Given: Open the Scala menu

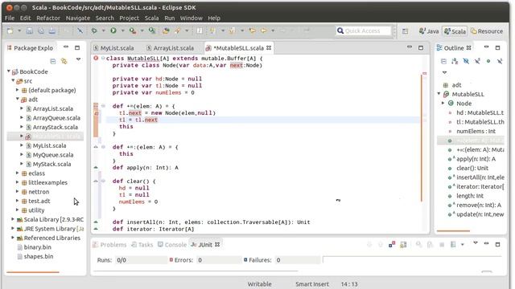Looking at the screenshot, I should [x=152, y=18].
